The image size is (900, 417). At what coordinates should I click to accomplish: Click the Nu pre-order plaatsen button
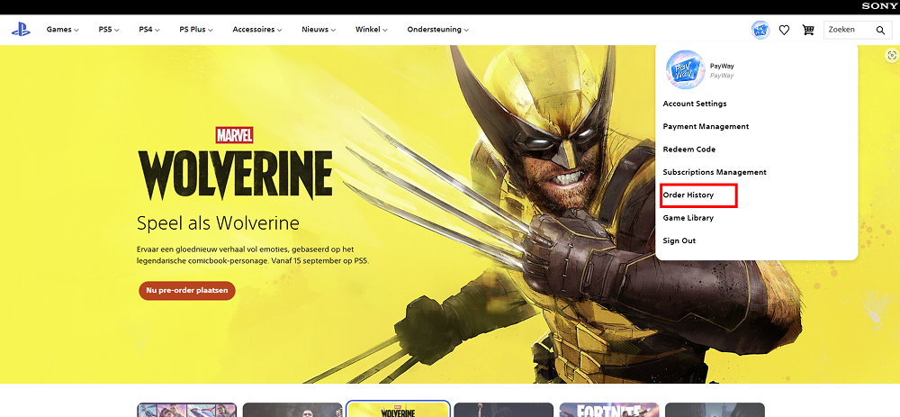(187, 291)
